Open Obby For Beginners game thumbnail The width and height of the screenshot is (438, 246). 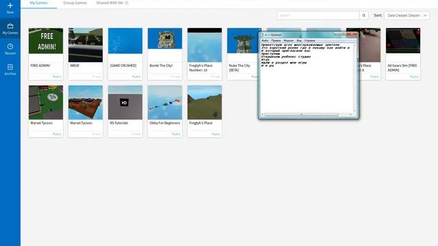click(165, 102)
